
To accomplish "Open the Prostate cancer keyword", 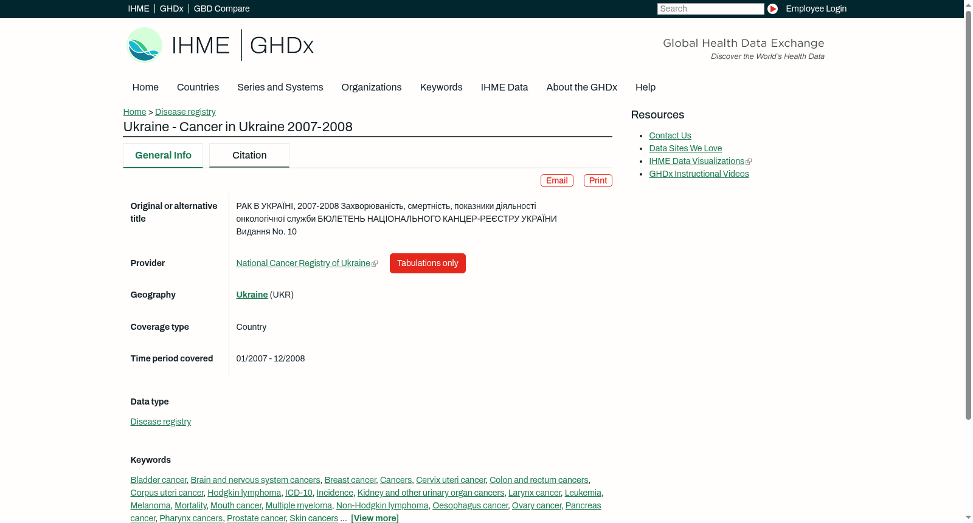I will 256,518.
